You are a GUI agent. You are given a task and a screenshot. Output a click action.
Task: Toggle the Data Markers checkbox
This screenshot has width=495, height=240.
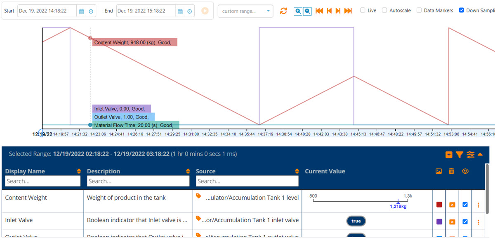(x=419, y=10)
